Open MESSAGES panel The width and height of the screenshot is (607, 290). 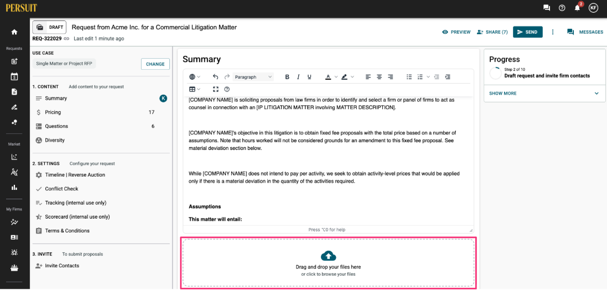585,32
